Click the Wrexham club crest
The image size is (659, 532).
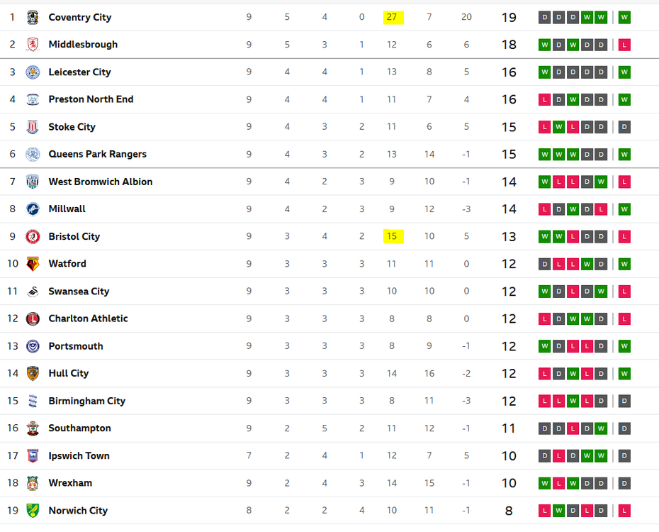pos(33,483)
